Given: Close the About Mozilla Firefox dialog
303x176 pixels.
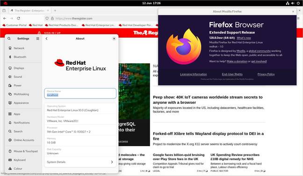Looking at the screenshot, I should [x=293, y=12].
